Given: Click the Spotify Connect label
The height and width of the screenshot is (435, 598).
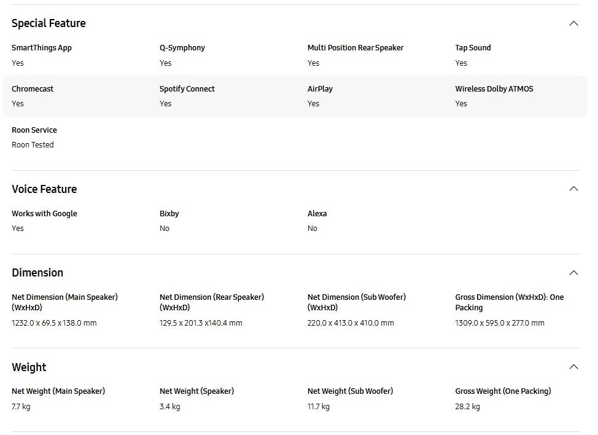Looking at the screenshot, I should (x=187, y=89).
